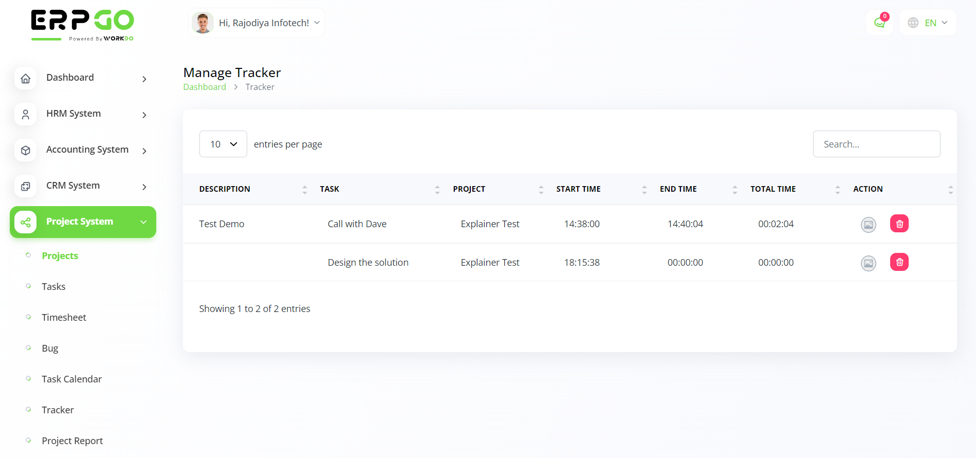Collapse the Project System chevron
976x458 pixels.
click(144, 222)
